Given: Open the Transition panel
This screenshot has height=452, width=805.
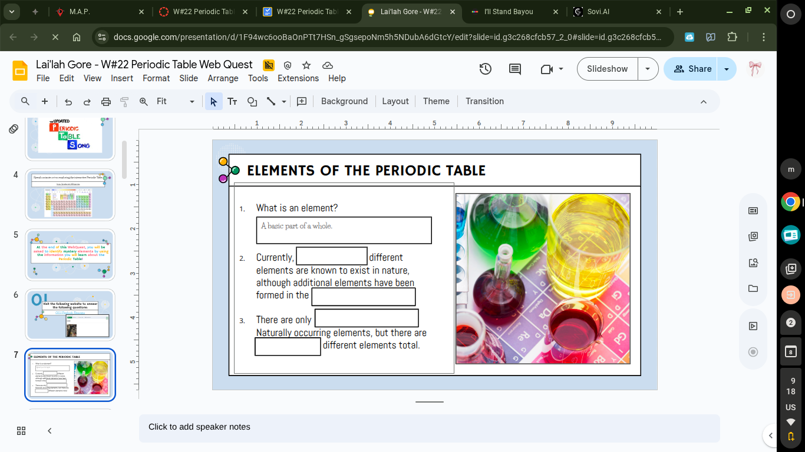Looking at the screenshot, I should [484, 101].
